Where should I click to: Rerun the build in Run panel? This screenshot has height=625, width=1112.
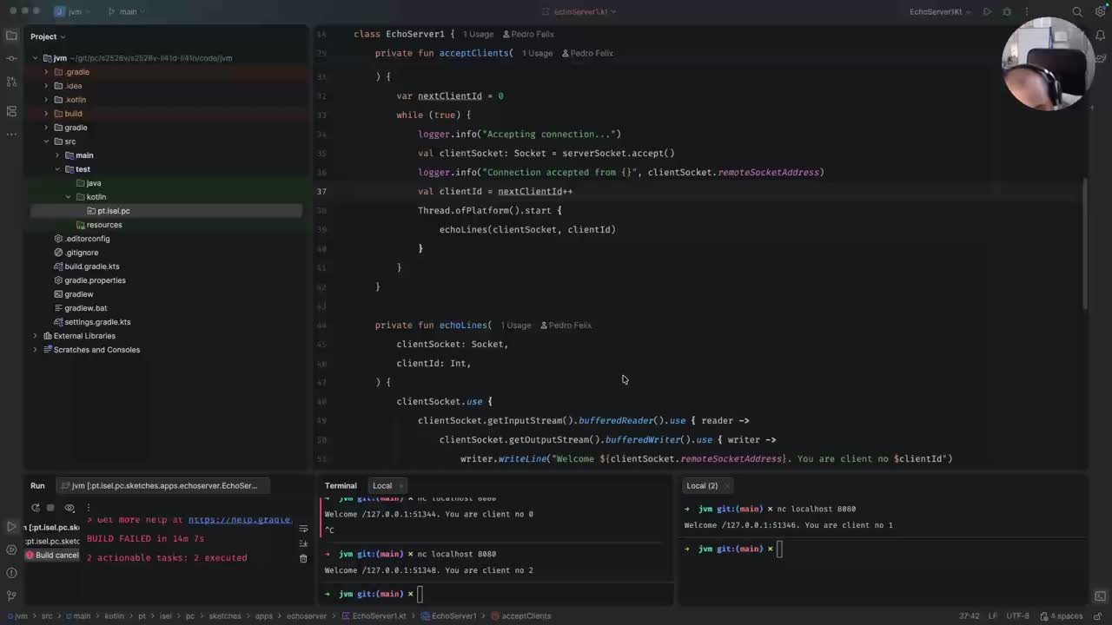[36, 508]
